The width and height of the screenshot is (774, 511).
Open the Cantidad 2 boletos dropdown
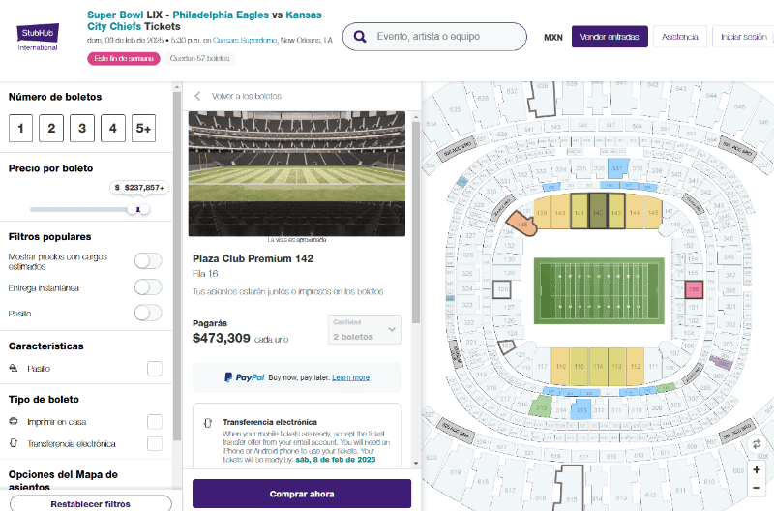(x=365, y=330)
